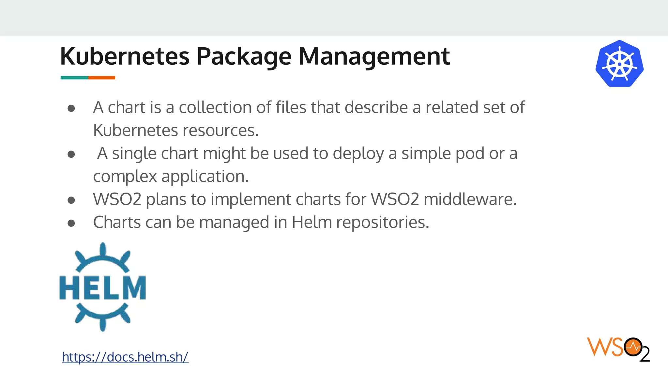The image size is (668, 376).
Task: Select the line 'A single chart might be used'
Action: 307,153
